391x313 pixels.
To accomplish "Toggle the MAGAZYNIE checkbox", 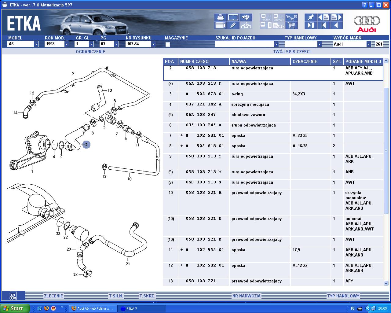I will click(x=167, y=44).
